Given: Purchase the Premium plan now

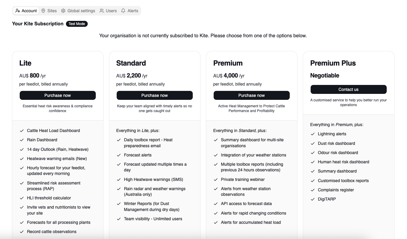Looking at the screenshot, I should pyautogui.click(x=252, y=95).
